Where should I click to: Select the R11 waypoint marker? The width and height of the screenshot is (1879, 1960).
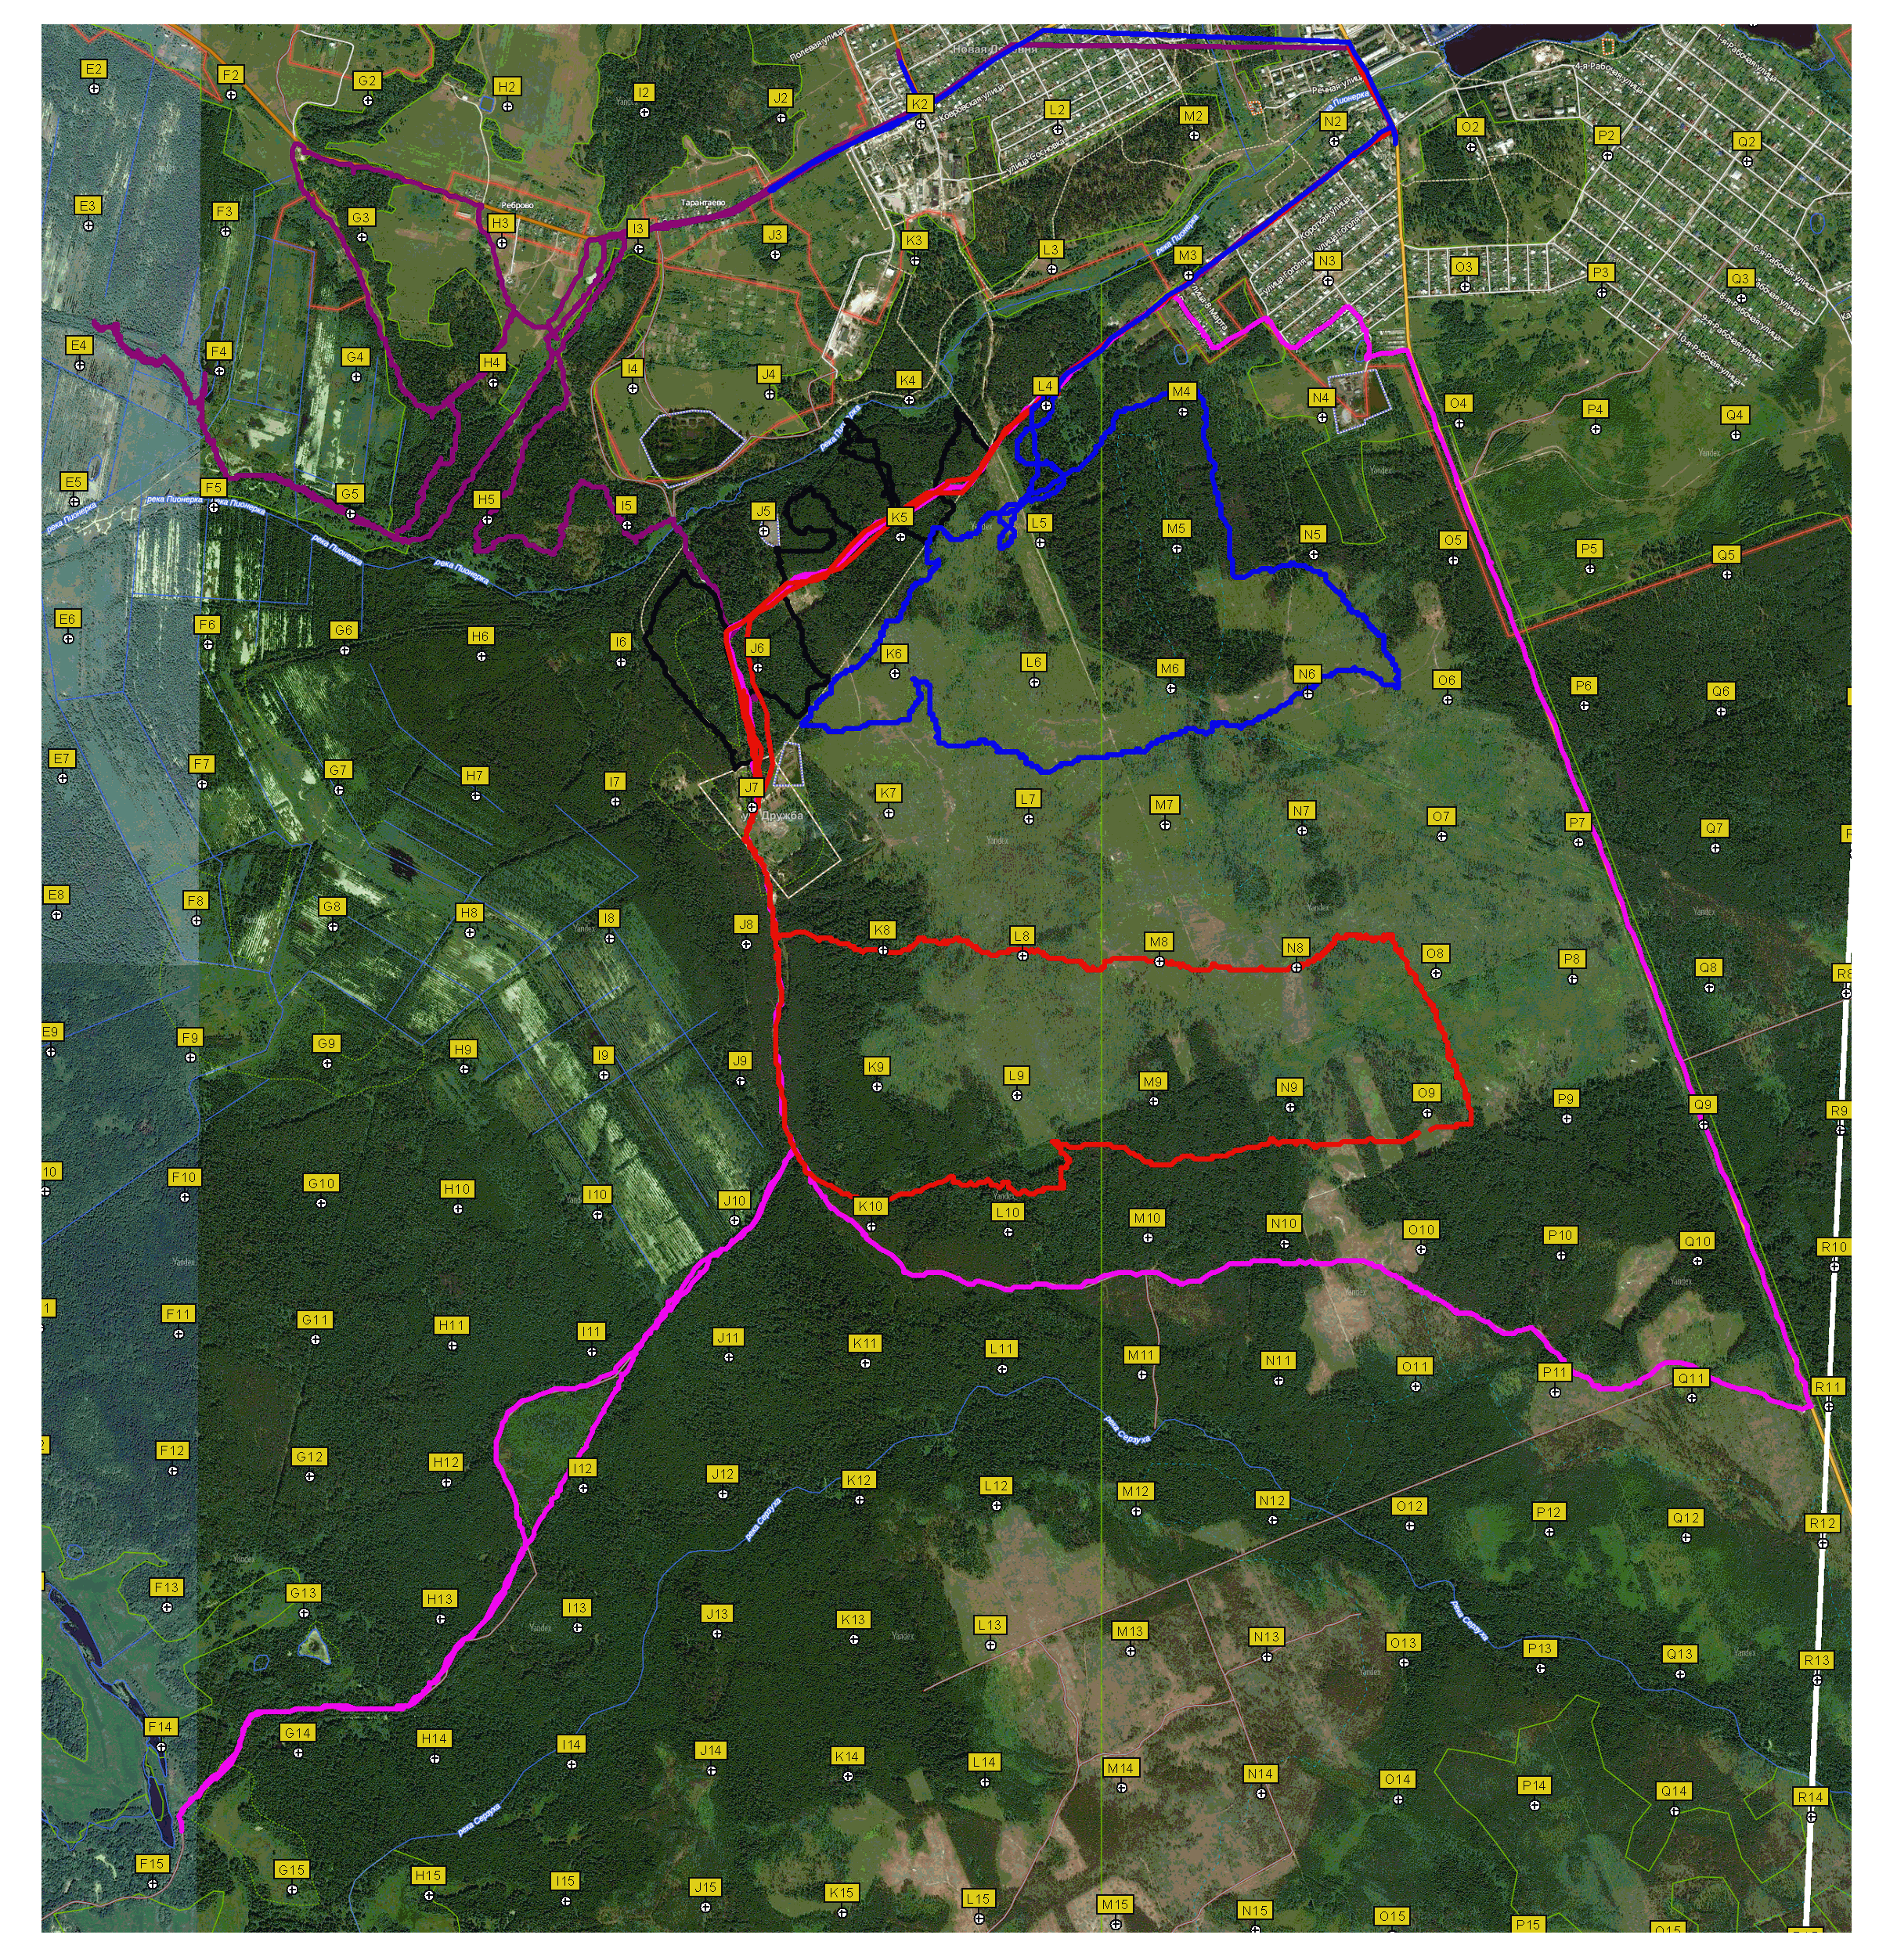1828,1406
